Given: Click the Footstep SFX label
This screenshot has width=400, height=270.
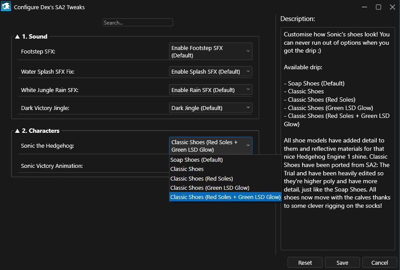Looking at the screenshot, I should coord(38,51).
